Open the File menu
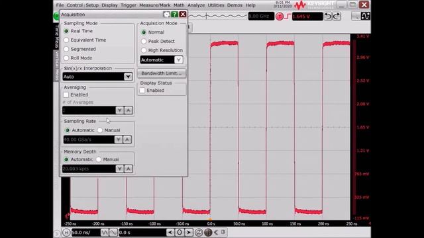This screenshot has height=238, width=424. click(x=60, y=5)
